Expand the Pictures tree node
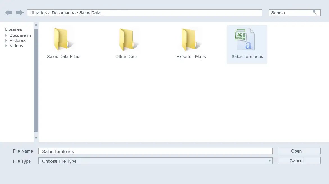The height and width of the screenshot is (184, 329). point(6,40)
